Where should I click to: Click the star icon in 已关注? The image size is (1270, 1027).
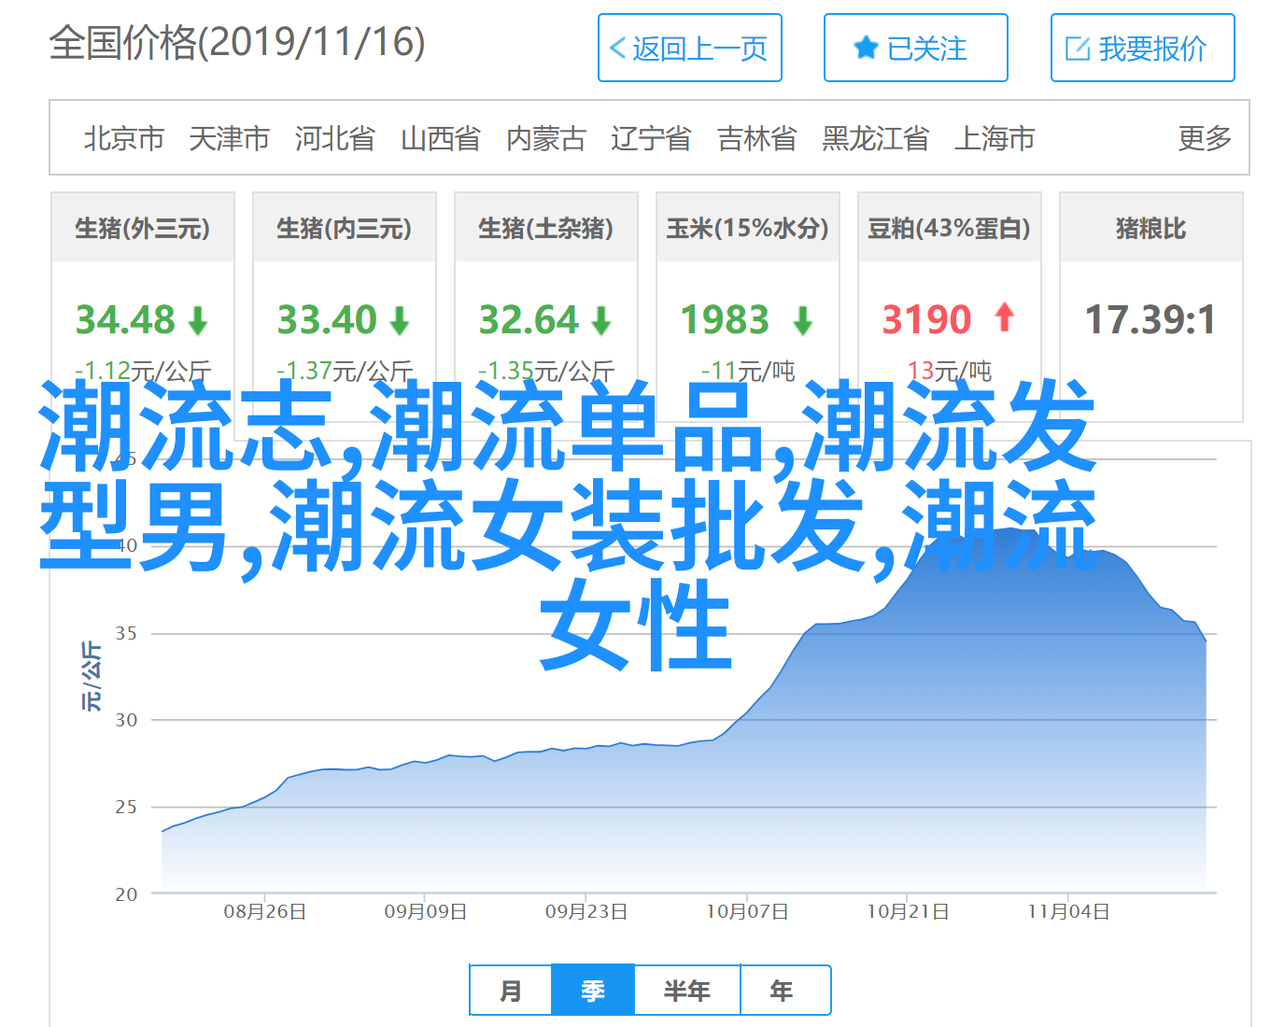coord(866,48)
